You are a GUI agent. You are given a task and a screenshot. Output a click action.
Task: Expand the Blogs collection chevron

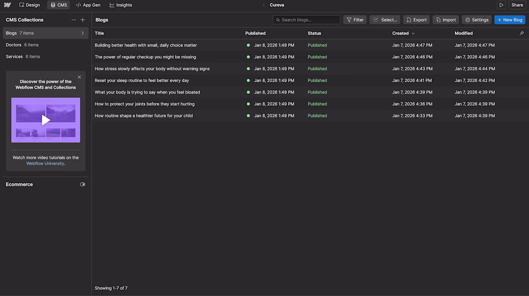click(83, 33)
